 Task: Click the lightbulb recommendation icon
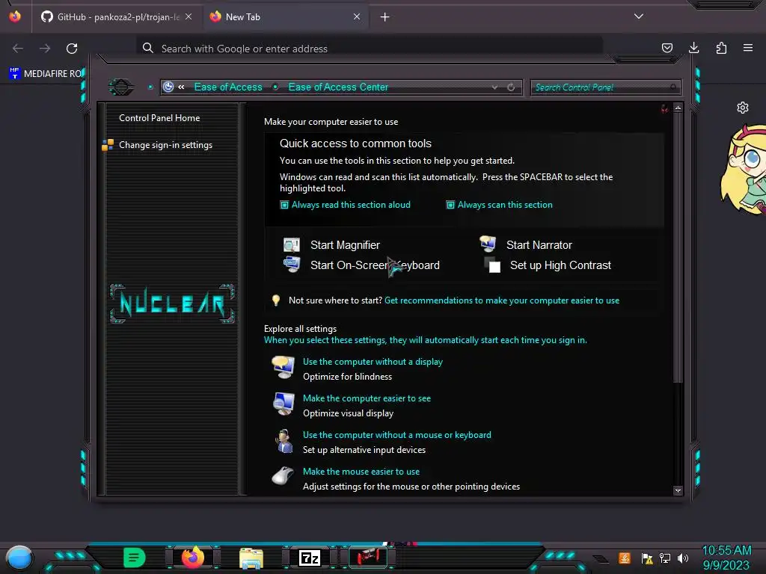point(276,300)
